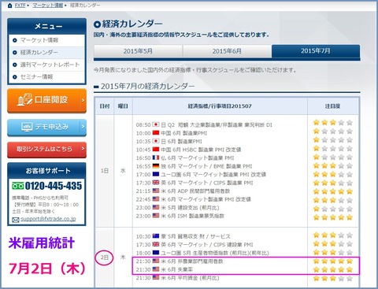Click the US flag for 21:30 非農業部門雇用者数 entry
This screenshot has width=378, height=289.
click(156, 261)
